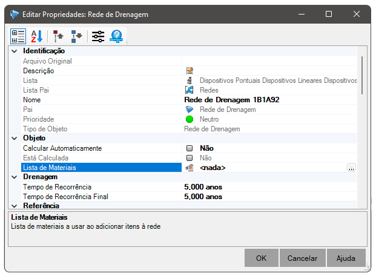Click the Pai row drainage network icon
Viewport: 376px width, 279px height.
point(190,110)
